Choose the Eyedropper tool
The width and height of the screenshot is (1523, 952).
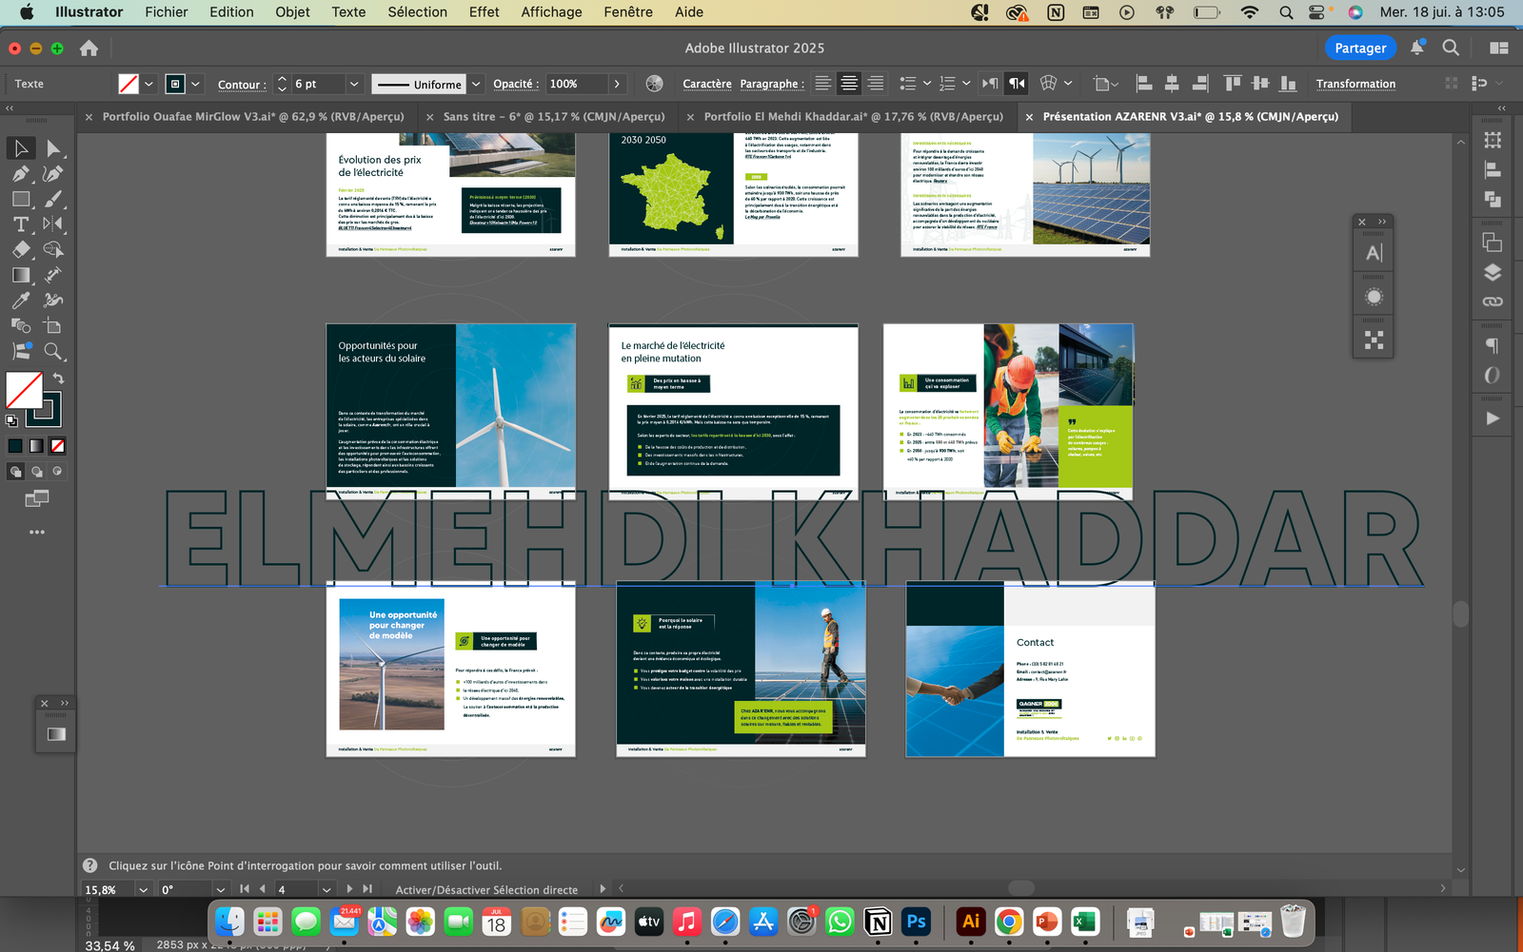21,301
